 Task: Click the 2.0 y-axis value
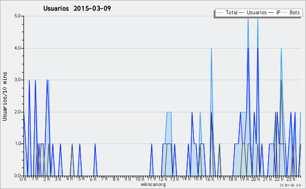coord(17,112)
